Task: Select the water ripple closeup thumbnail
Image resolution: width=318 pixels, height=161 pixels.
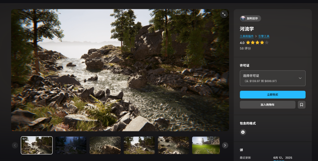Action: [105, 145]
